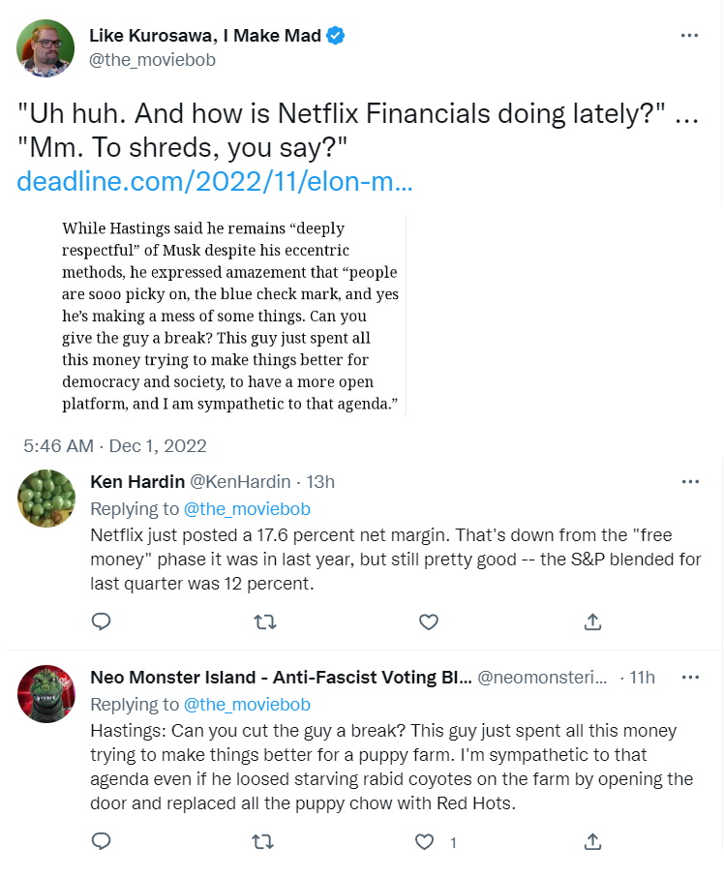Like Ken Hardin's reply
The width and height of the screenshot is (724, 878).
428,621
